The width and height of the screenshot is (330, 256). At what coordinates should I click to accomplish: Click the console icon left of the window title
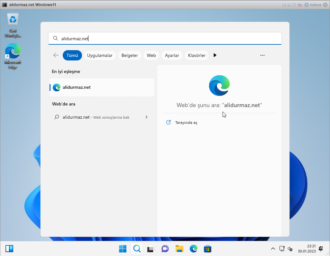click(x=5, y=5)
